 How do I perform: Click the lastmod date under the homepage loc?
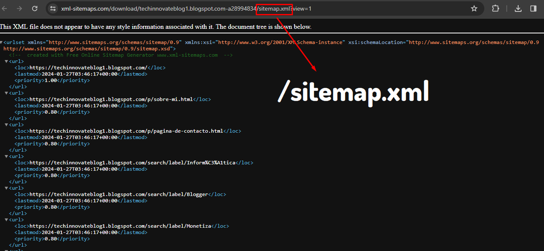pos(79,74)
